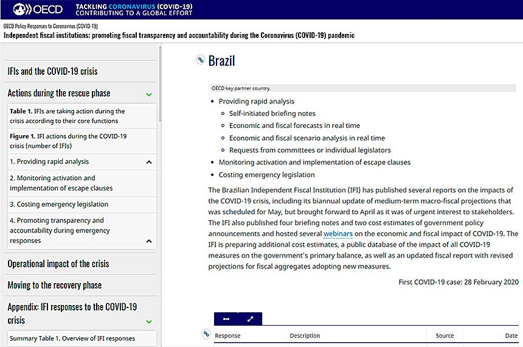This screenshot has height=347, width=523.
Task: Toggle the chevron next to 'Providing rapid analysis'
Action: coord(149,163)
